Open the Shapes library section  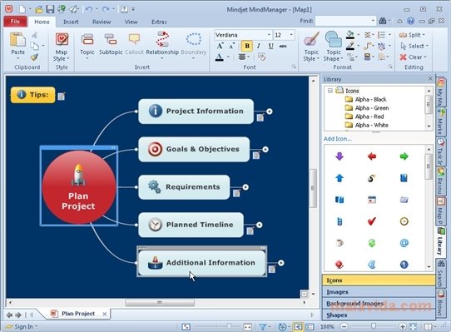[x=379, y=315]
